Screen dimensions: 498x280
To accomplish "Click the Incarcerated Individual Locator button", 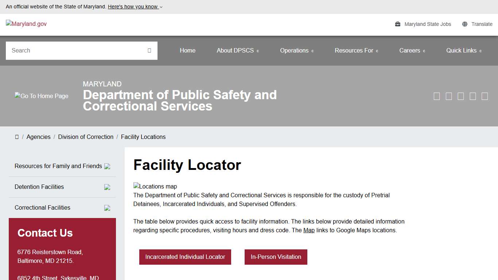I will [185, 257].
